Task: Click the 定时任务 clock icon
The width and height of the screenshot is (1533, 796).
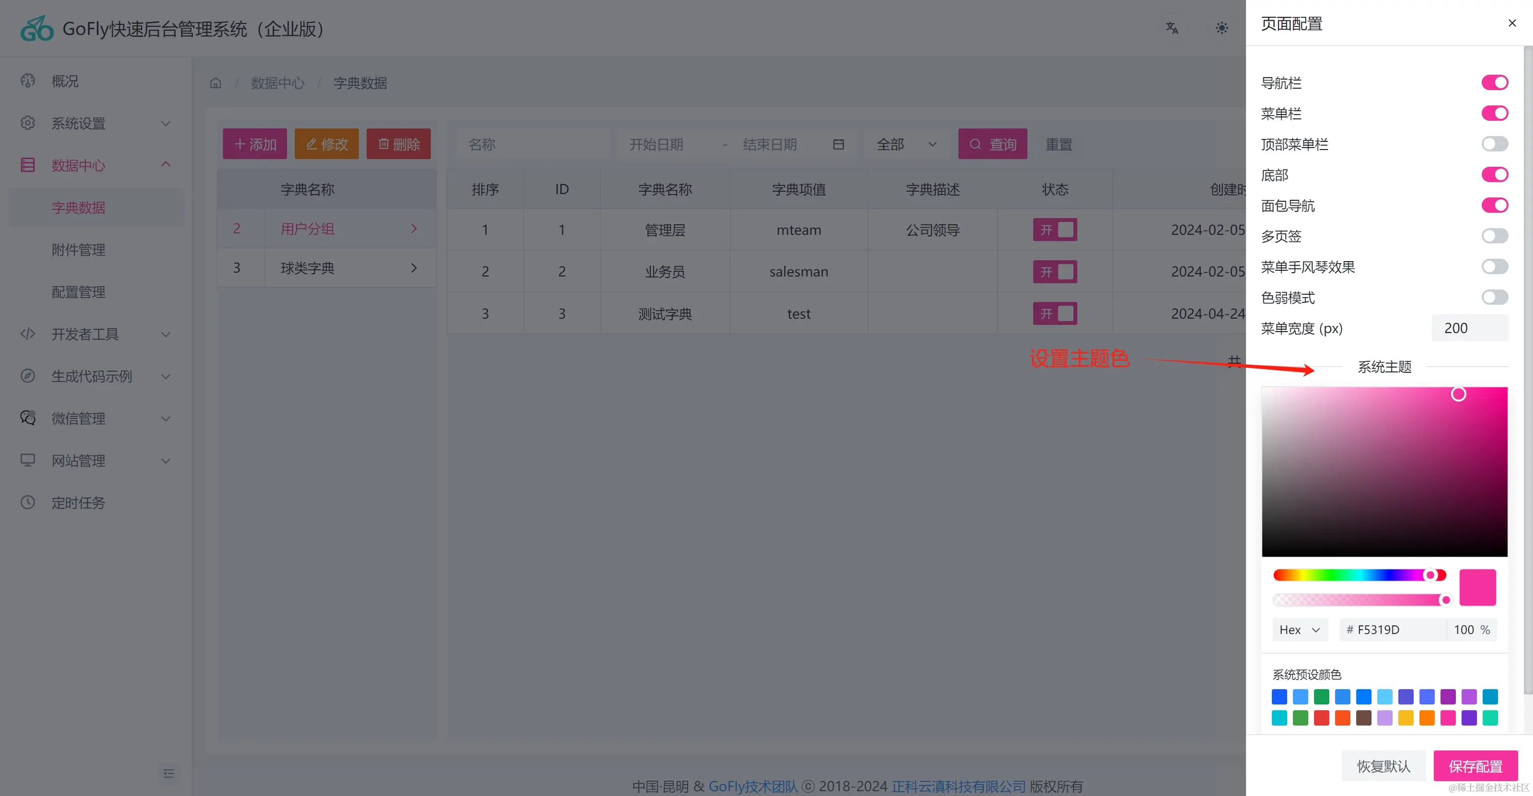Action: click(28, 502)
